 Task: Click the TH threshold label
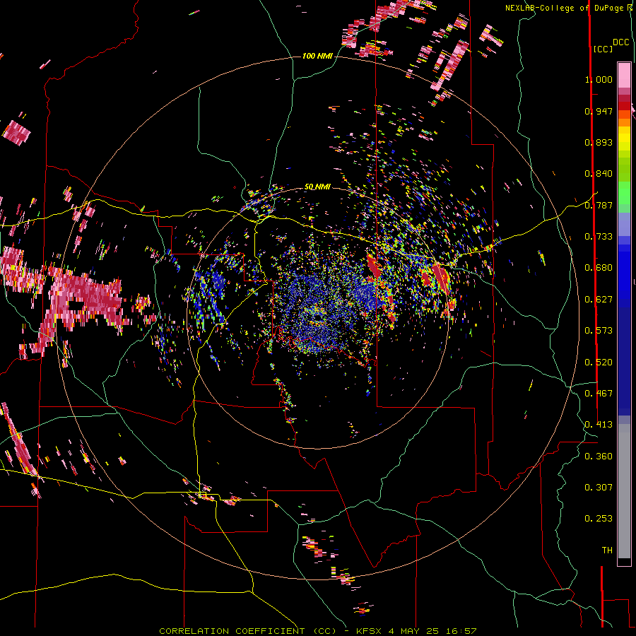tap(607, 550)
